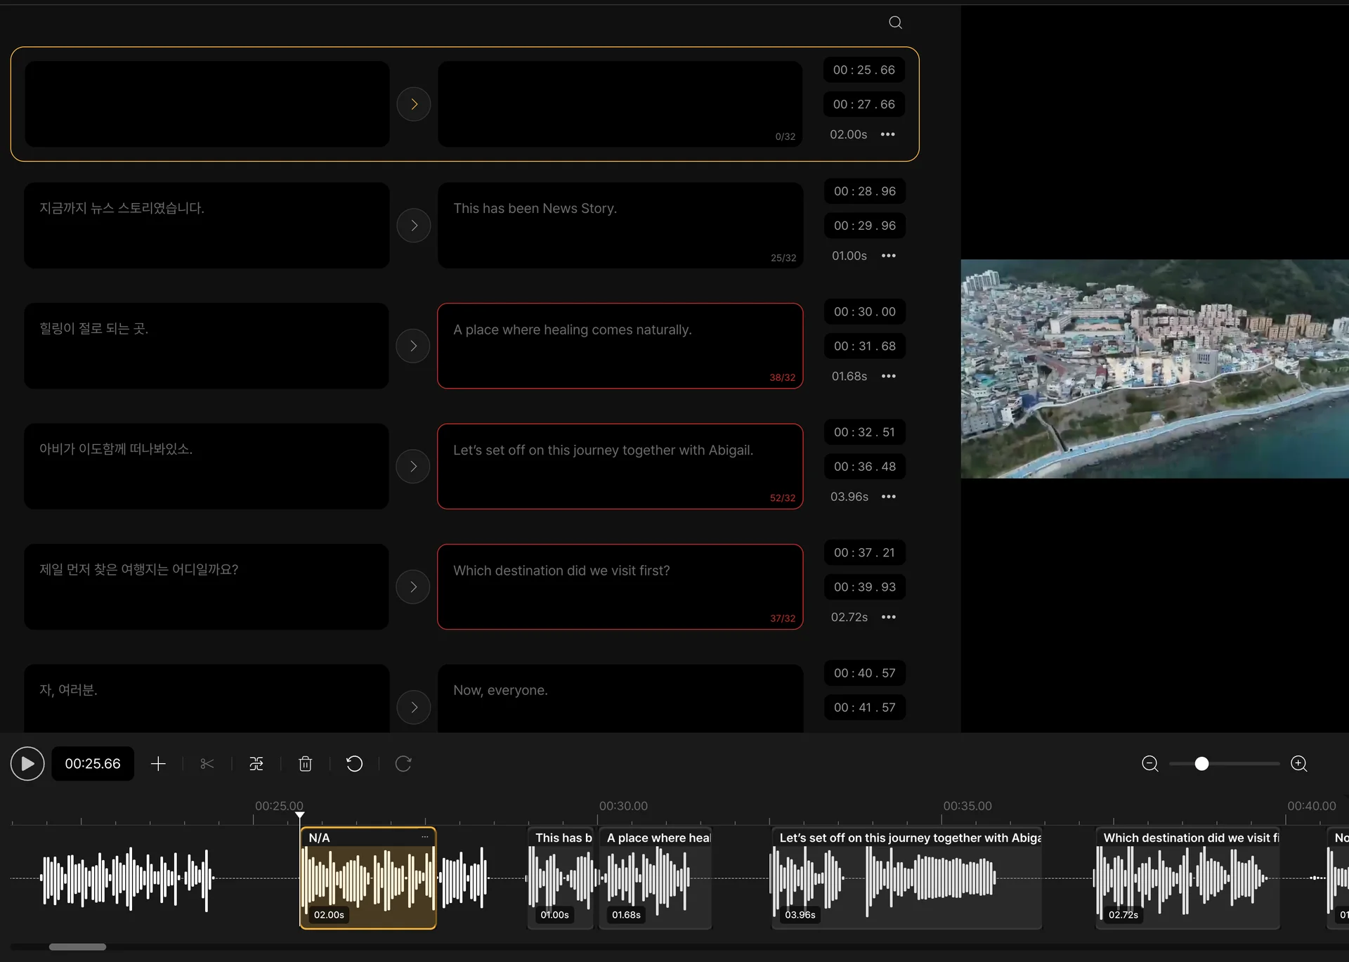Click the translate arrow for "This has been News Story"
The image size is (1349, 962).
pyautogui.click(x=414, y=226)
